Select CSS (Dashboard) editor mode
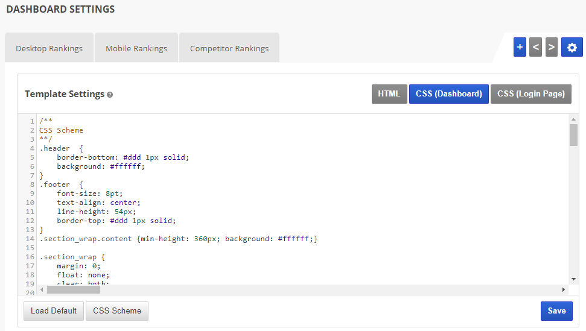The image size is (586, 331). point(448,94)
